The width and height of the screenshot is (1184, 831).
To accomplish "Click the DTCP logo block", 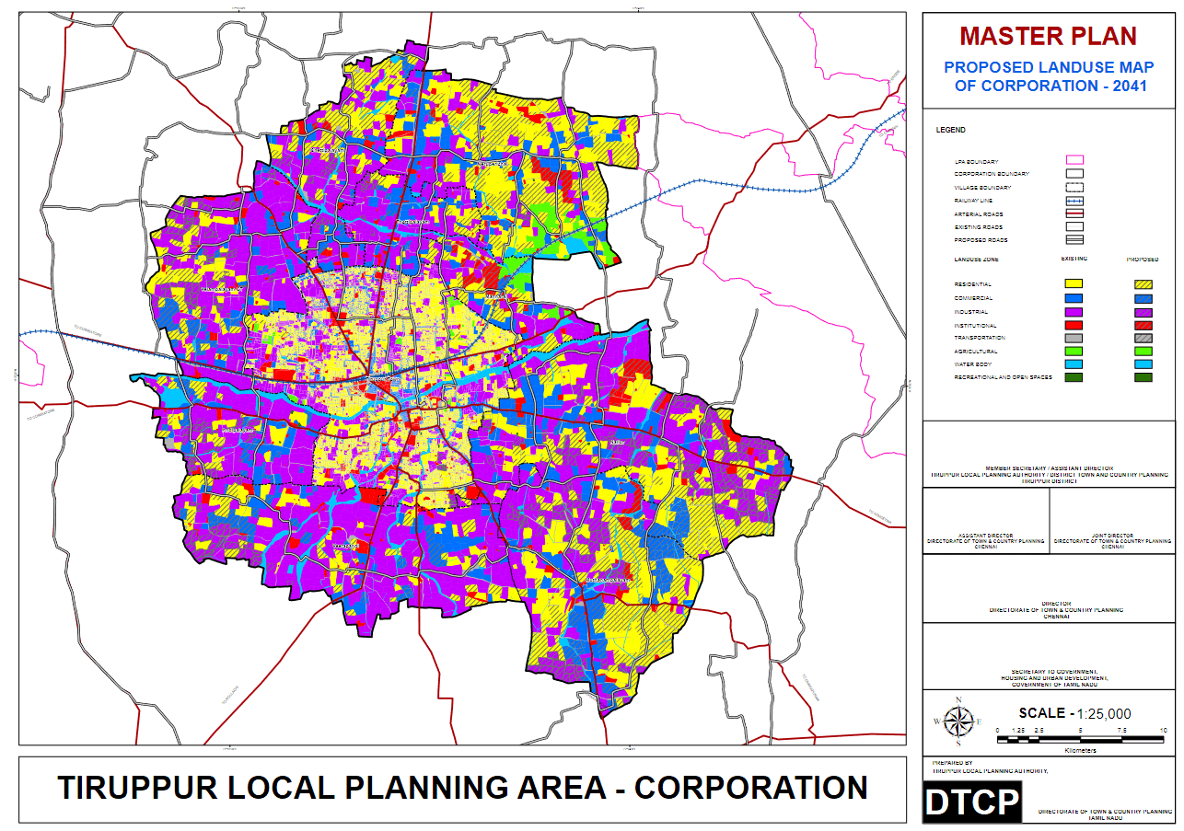I will click(x=971, y=802).
